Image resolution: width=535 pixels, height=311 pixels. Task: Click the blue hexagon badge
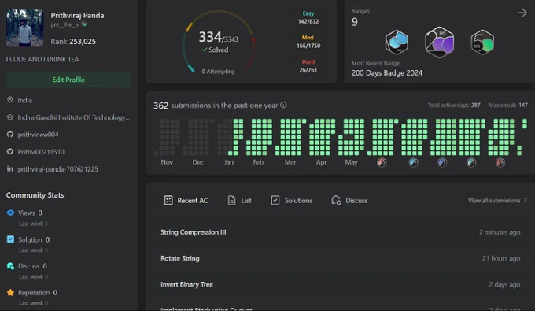pos(397,42)
